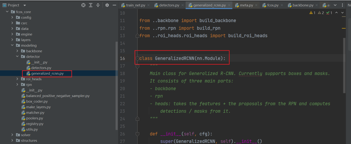Click the Expand All icon in Project panel
Screen dimensions: 351x144
click(x=91, y=5)
